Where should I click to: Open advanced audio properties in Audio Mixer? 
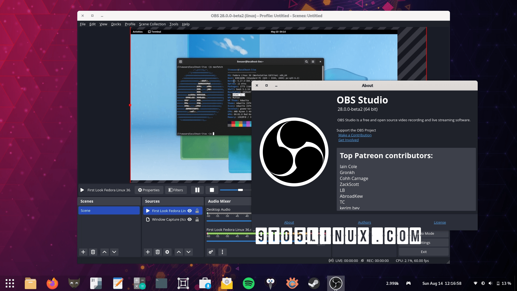pos(211,252)
